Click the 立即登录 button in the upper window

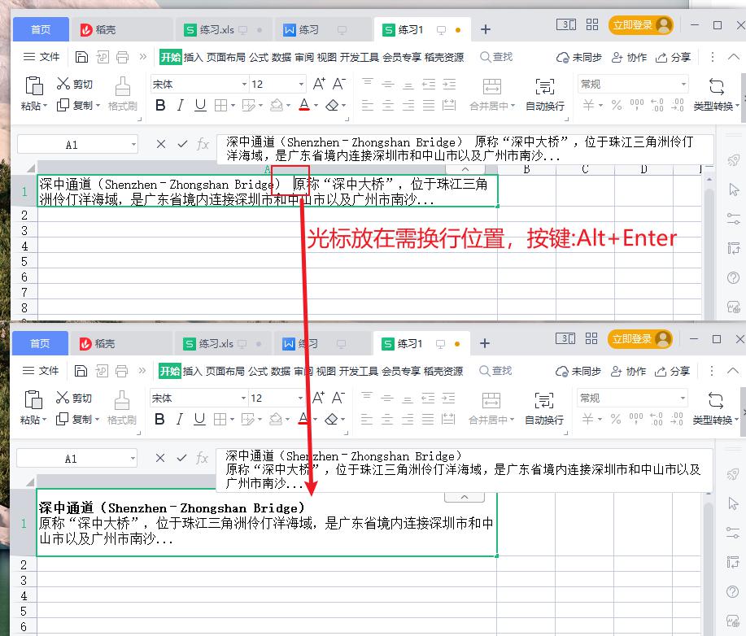[x=640, y=25]
